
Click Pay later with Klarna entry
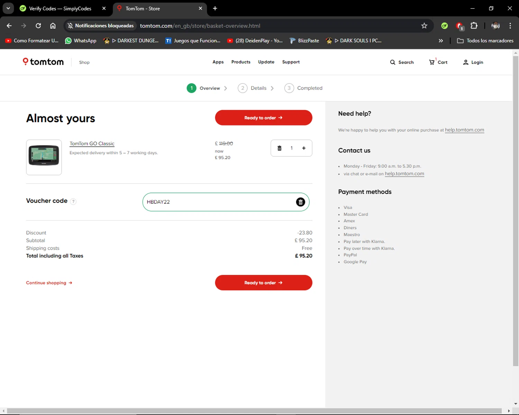click(364, 241)
